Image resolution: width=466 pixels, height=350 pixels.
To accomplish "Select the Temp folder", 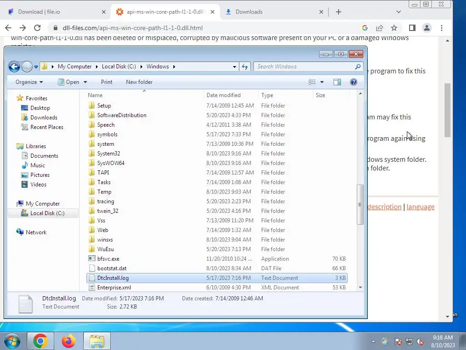I will click(104, 192).
